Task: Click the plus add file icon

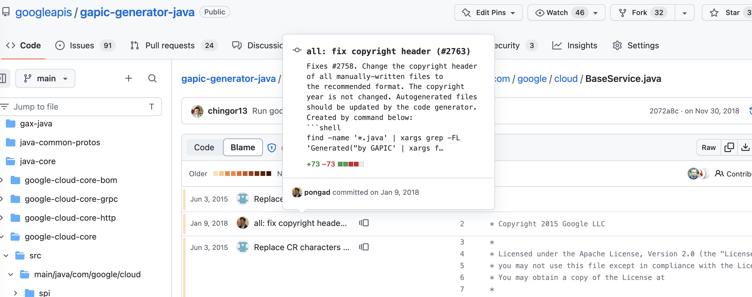Action: tap(128, 78)
